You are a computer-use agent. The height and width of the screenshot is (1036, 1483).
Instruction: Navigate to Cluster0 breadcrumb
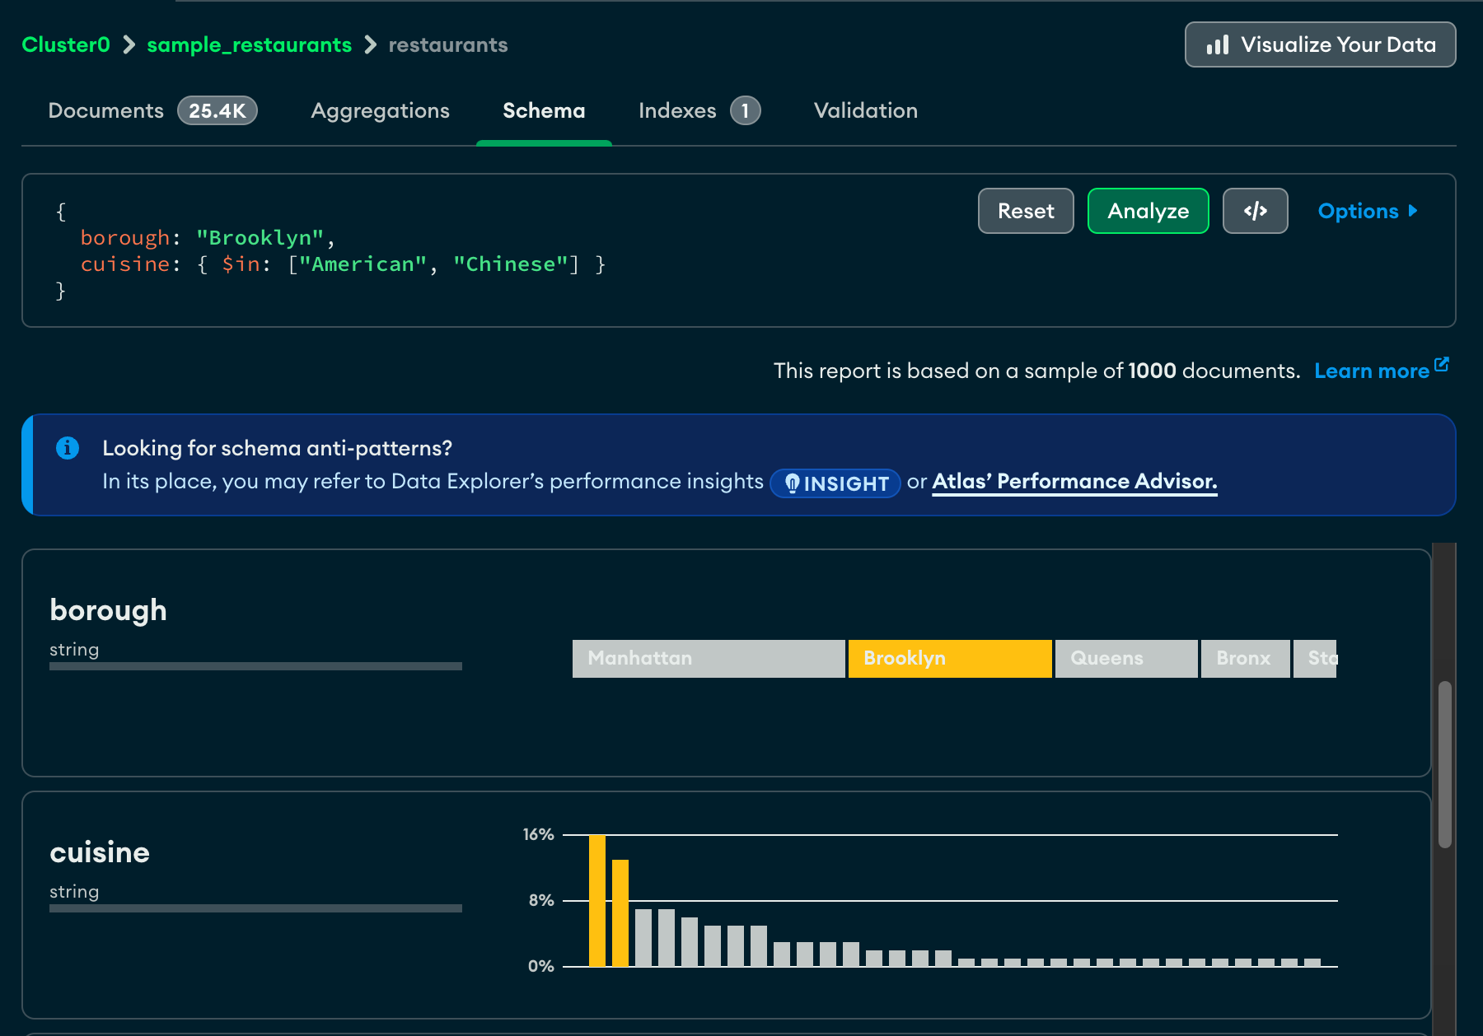[x=66, y=44]
